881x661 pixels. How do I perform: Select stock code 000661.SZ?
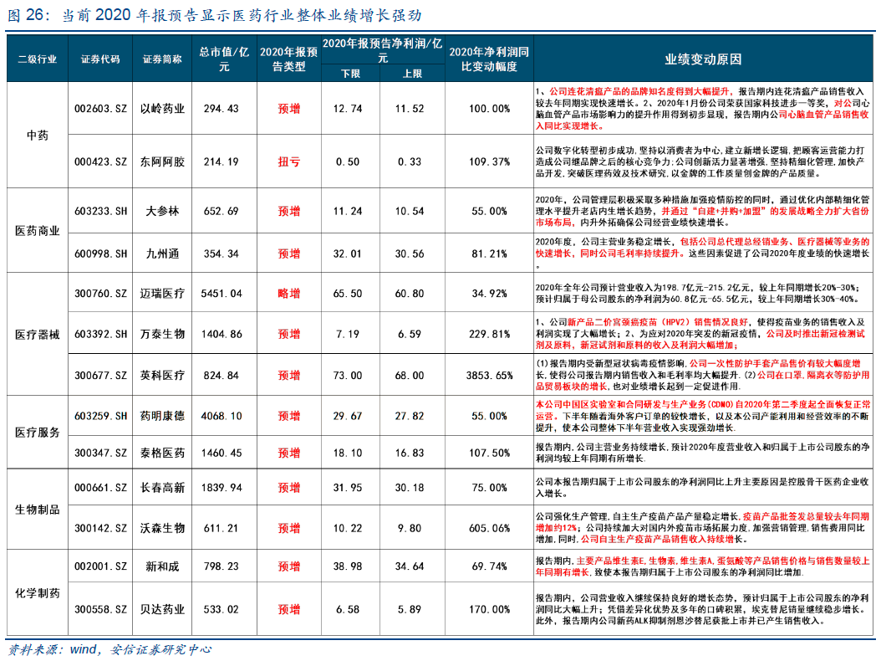[x=100, y=488]
